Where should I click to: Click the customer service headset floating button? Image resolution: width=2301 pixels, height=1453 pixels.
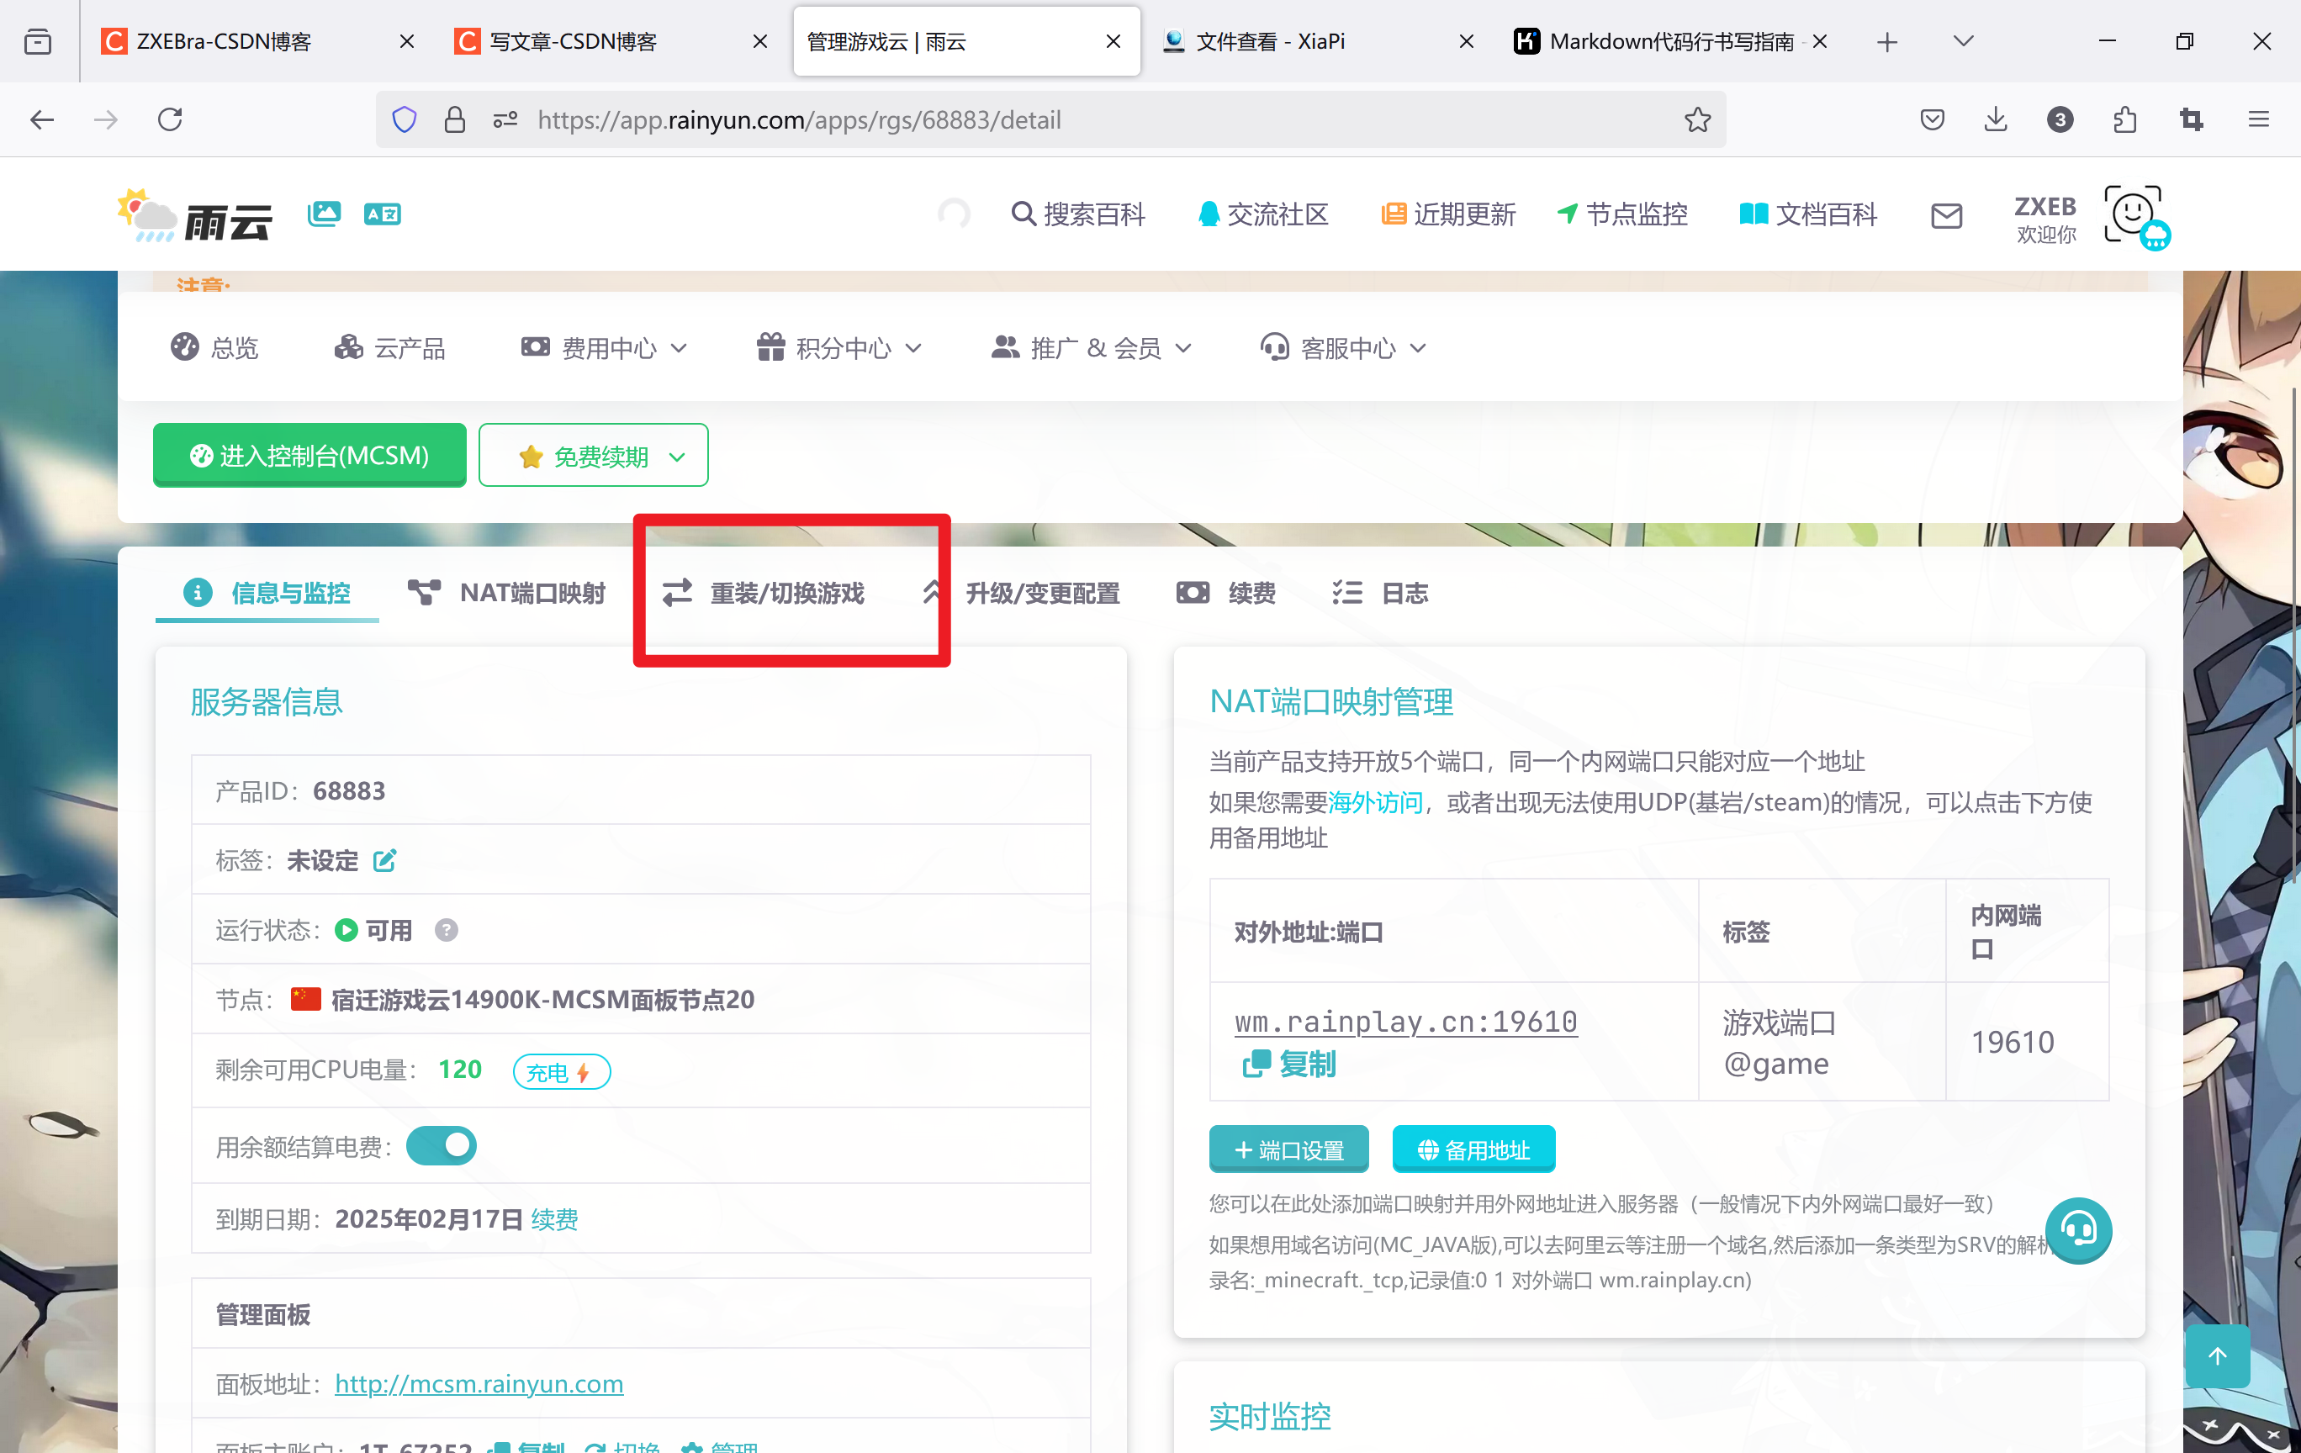2078,1230
